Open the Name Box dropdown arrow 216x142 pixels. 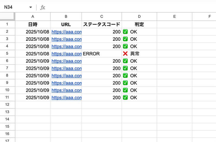point(31,7)
